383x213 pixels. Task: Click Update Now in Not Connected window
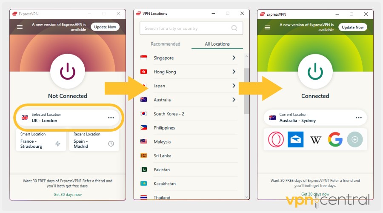[105, 27]
